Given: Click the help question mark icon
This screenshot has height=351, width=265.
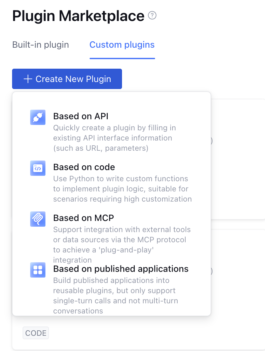Looking at the screenshot, I should (153, 15).
